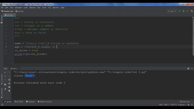Open the Window menu
The image size is (194, 109).
56,8
